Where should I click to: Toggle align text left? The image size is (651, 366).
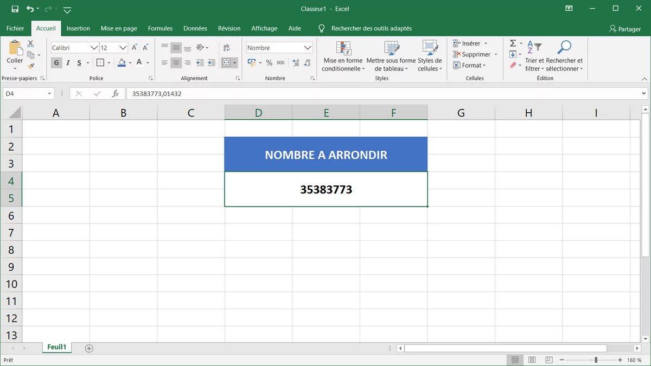point(165,63)
